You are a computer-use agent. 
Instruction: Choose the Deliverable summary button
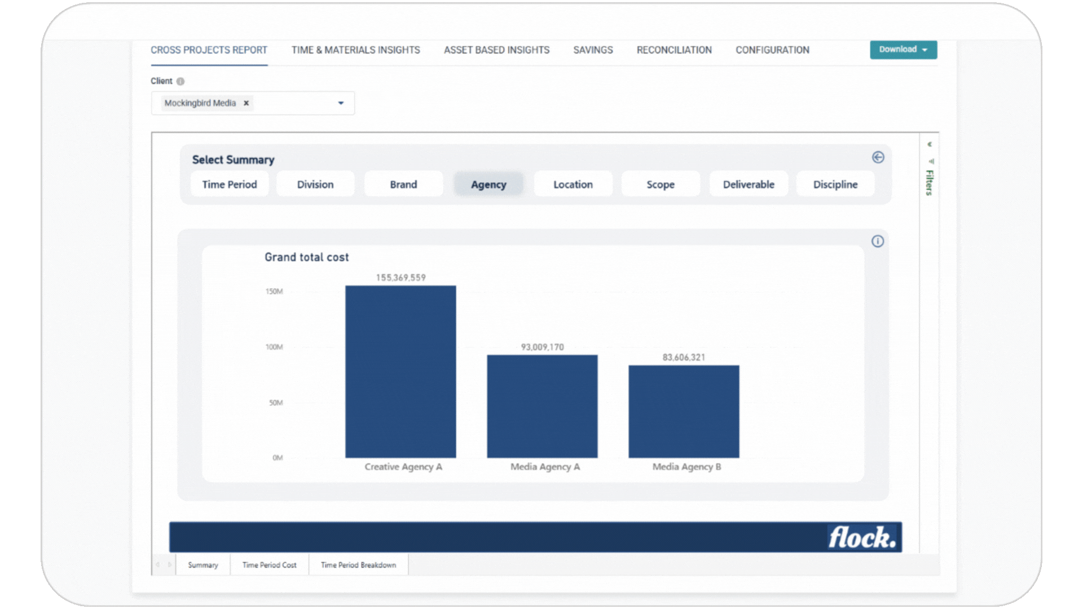click(749, 184)
